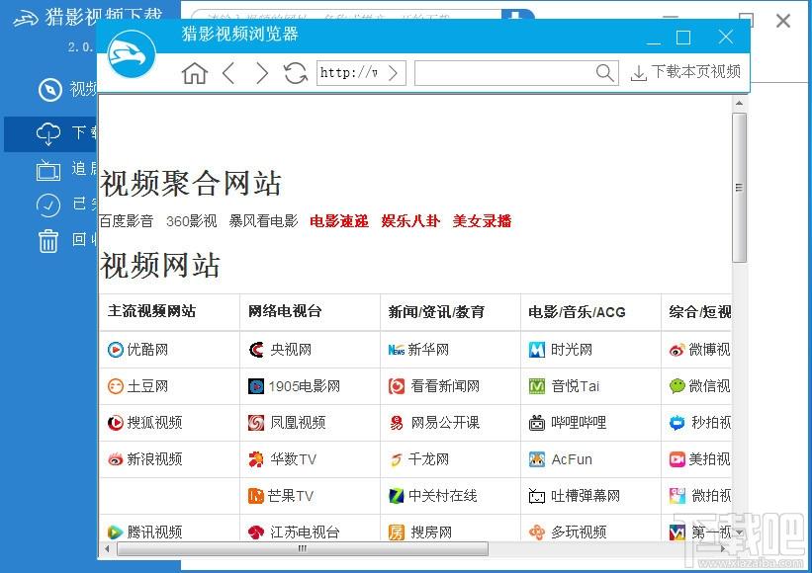Open the recycle bin sidebar icon
812x573 pixels.
coord(48,240)
